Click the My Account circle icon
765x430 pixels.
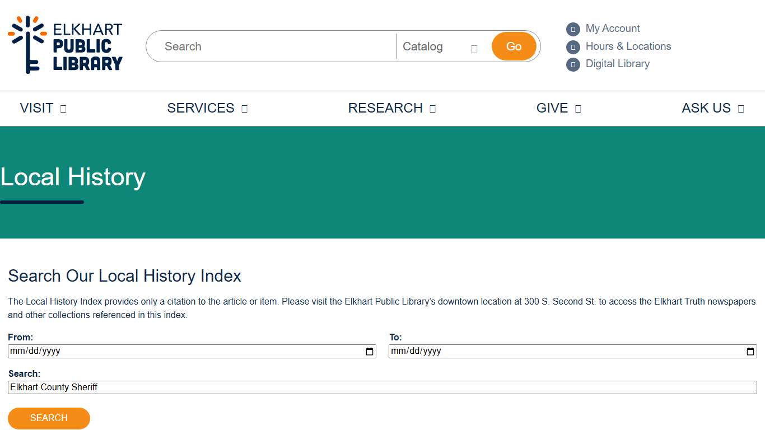click(573, 29)
